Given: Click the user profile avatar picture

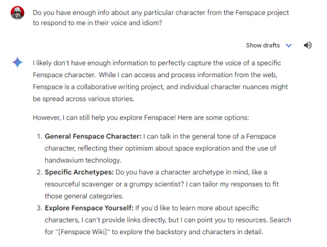Looking at the screenshot, I should 17,13.
